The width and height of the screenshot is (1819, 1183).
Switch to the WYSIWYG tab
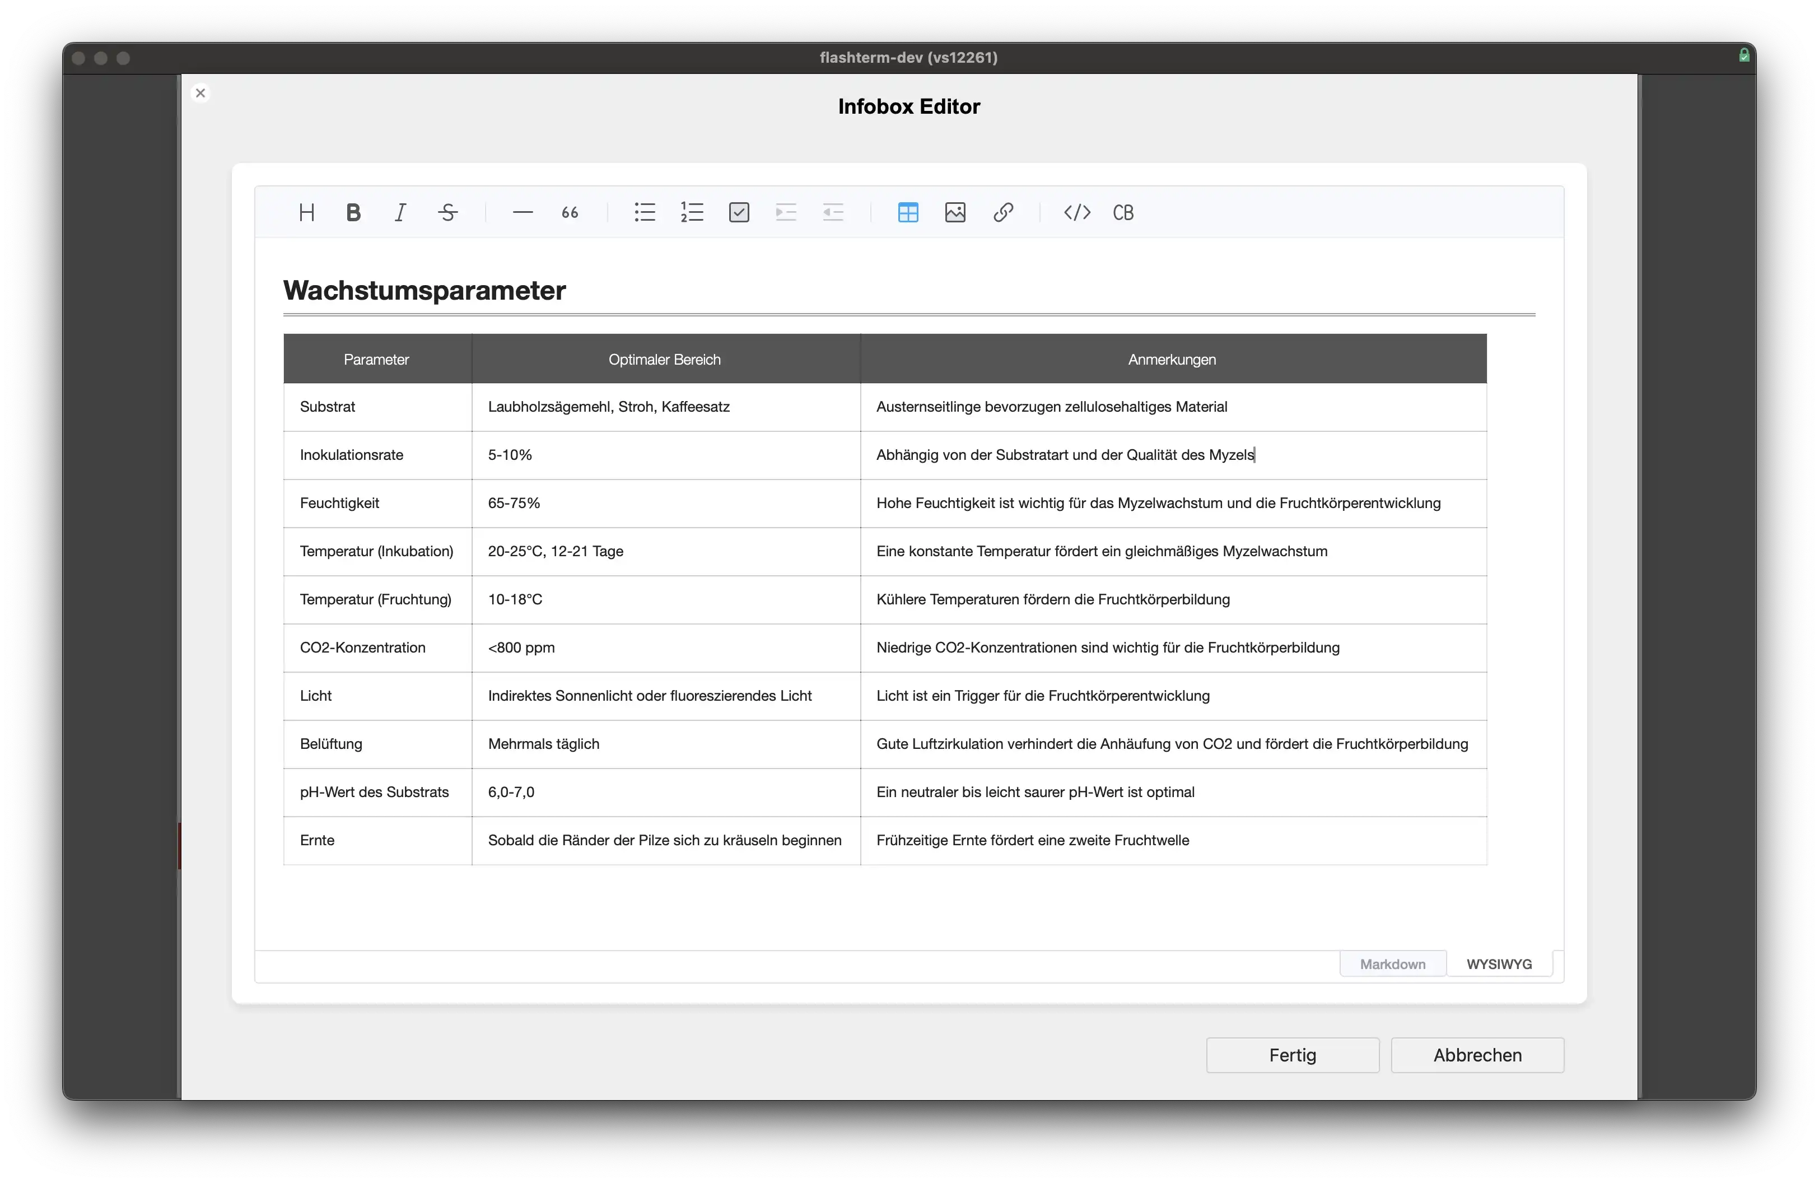[1499, 963]
